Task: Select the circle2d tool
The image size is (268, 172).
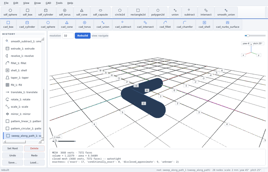Action: (120, 12)
